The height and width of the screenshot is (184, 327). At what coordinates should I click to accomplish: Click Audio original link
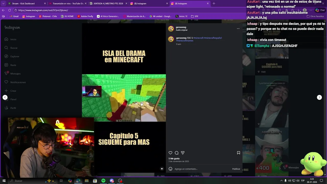[x=181, y=30]
